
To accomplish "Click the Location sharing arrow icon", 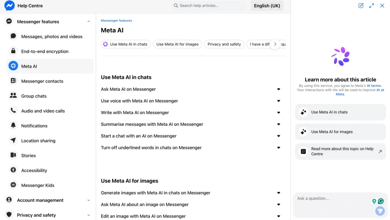I will tap(13, 140).
